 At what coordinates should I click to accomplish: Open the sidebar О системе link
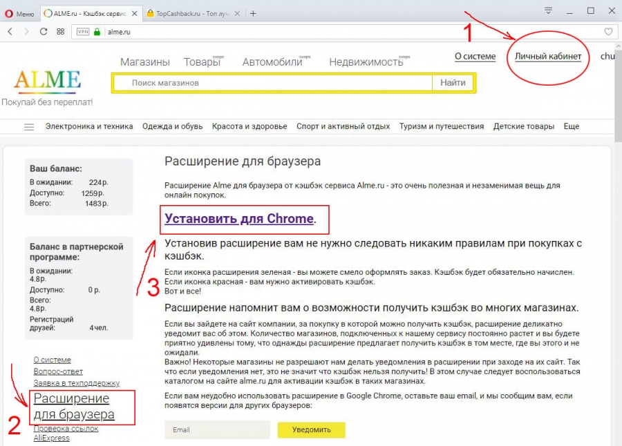point(53,360)
